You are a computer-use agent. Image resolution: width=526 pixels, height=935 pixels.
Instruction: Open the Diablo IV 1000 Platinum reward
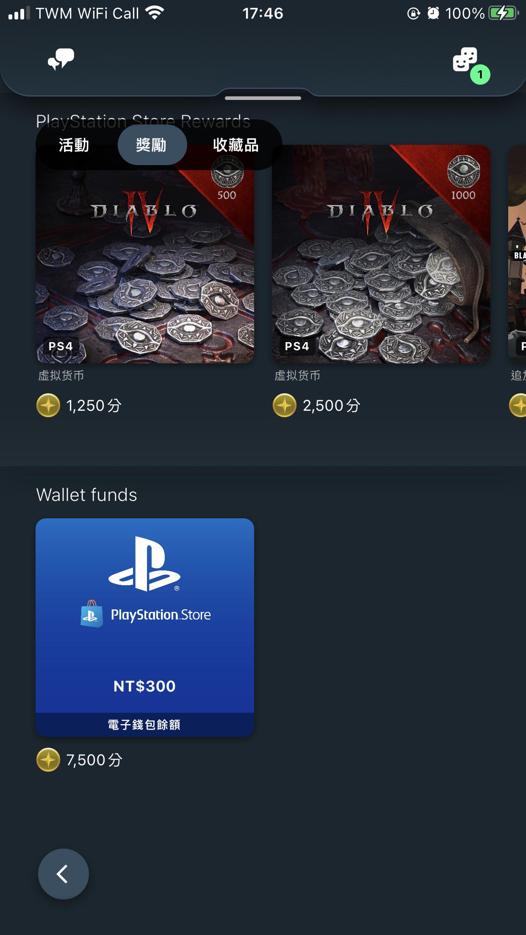(381, 254)
